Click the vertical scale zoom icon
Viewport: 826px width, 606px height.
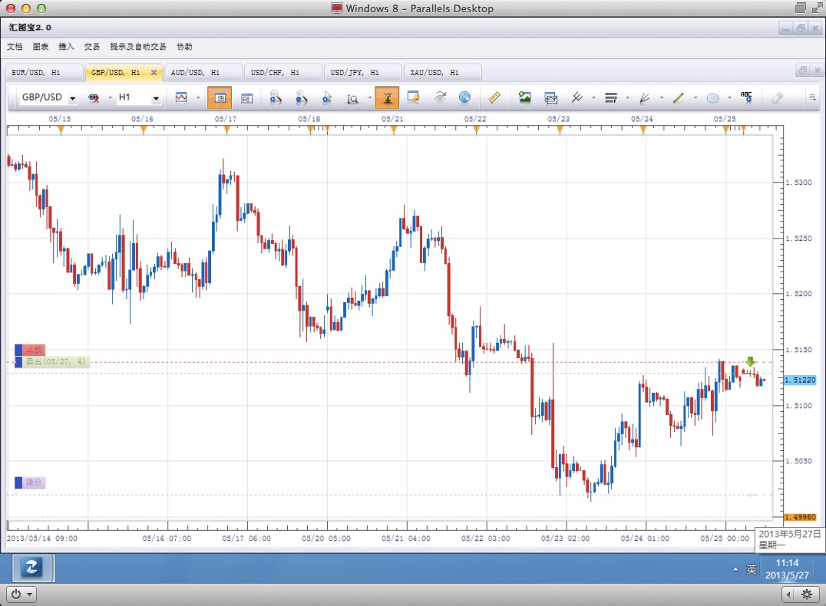pyautogui.click(x=352, y=98)
